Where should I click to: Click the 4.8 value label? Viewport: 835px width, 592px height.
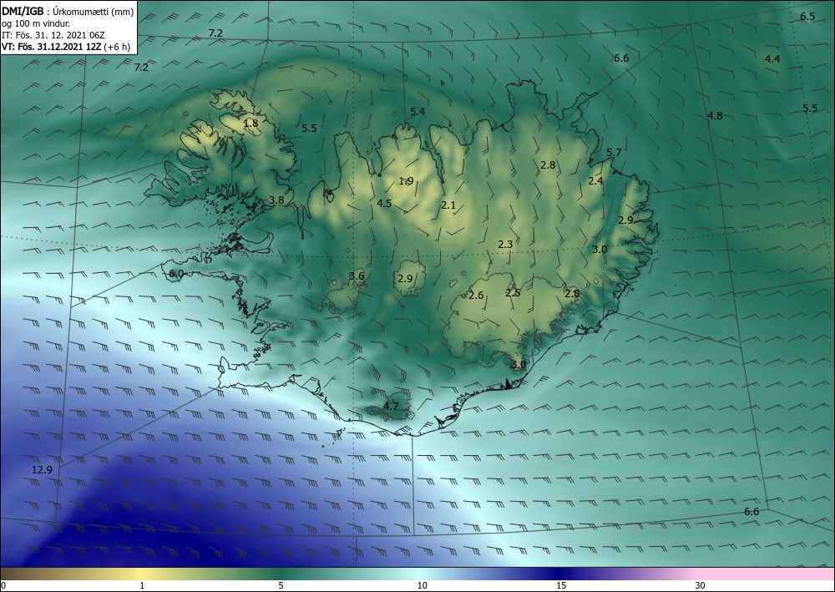[x=715, y=115]
